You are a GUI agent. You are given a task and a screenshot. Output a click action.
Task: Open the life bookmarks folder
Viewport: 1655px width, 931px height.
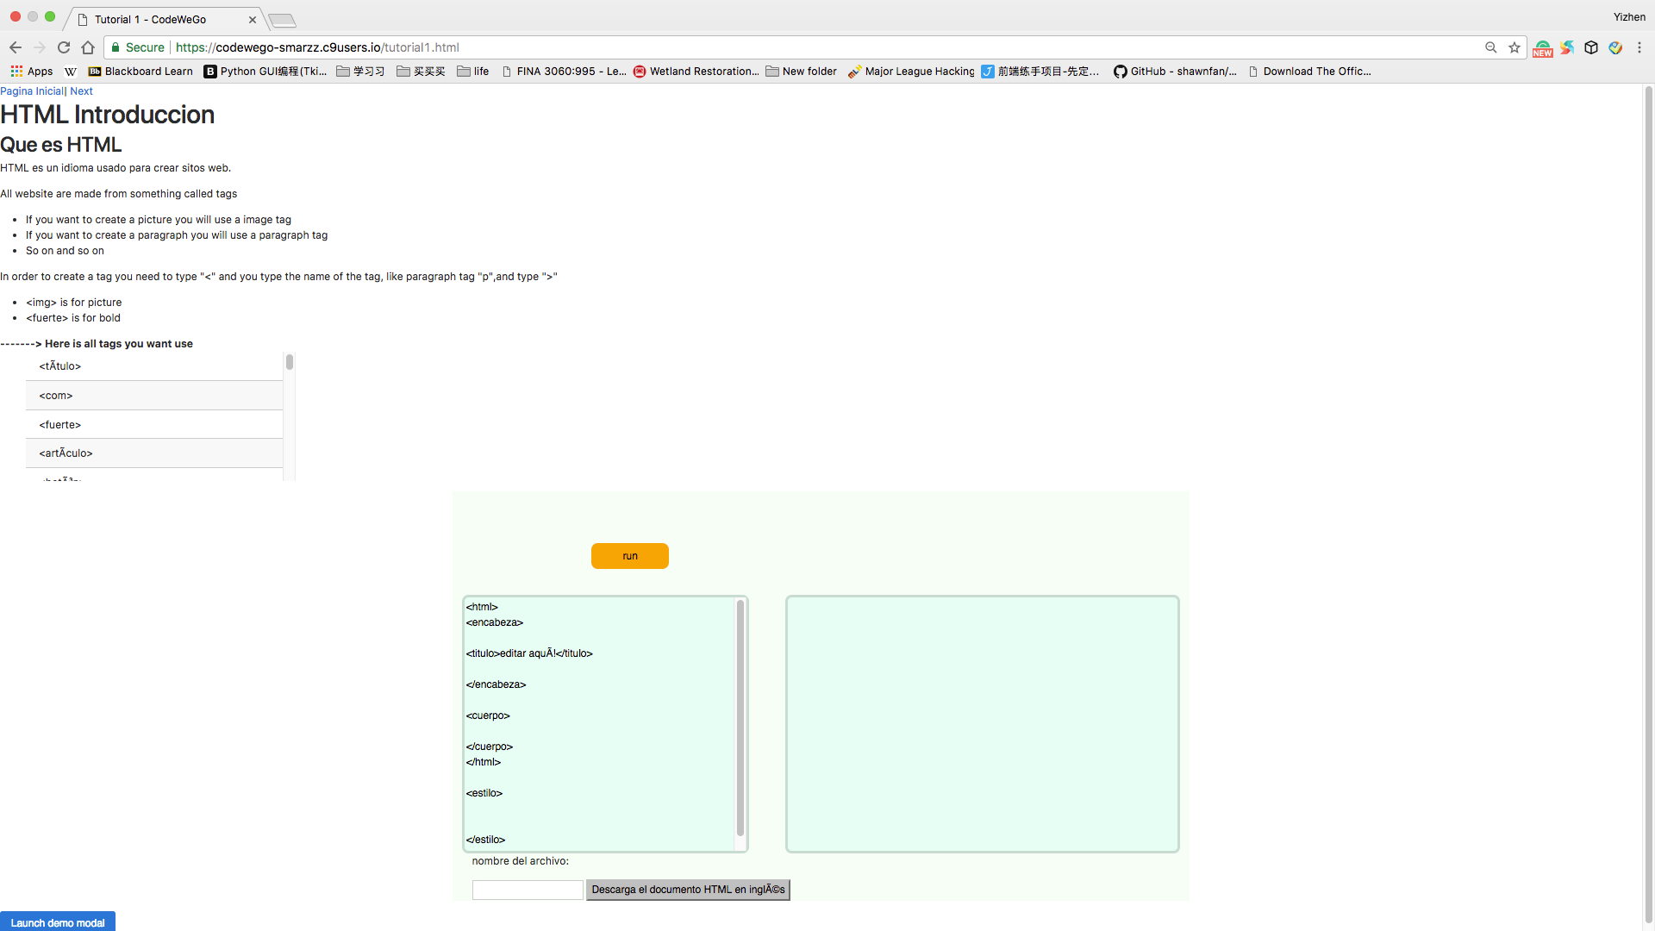[x=473, y=72]
